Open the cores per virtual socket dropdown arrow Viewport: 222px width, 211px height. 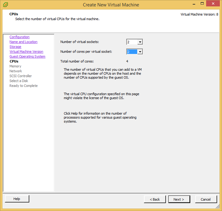(140, 52)
